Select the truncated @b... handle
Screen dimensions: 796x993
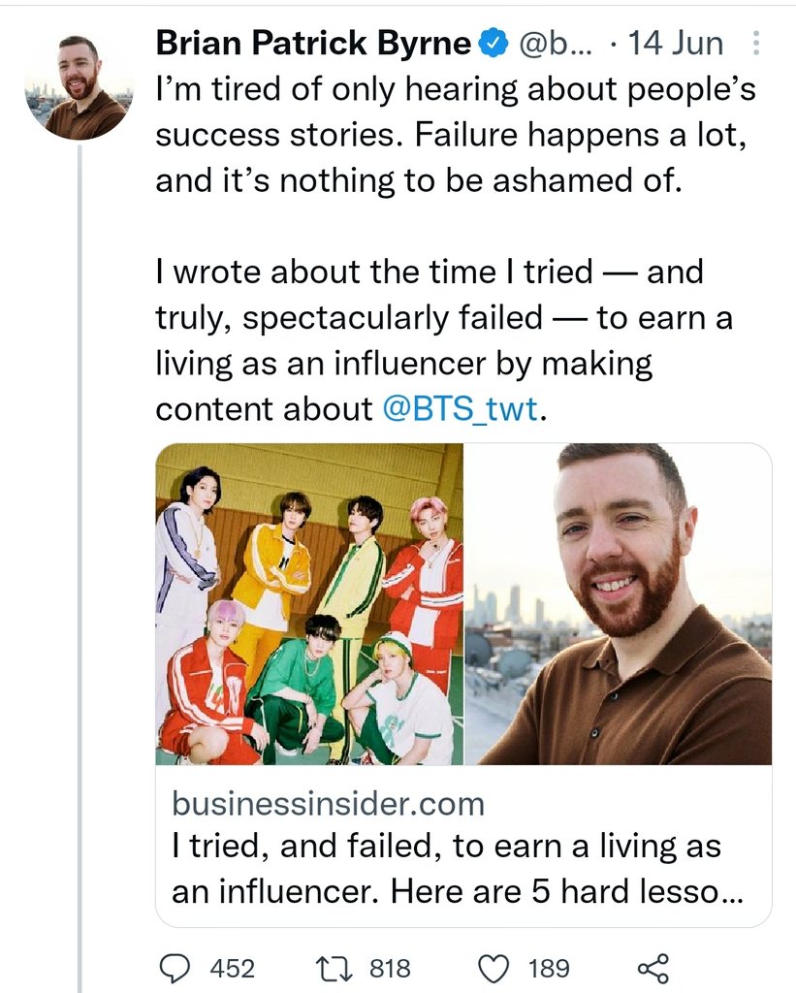click(550, 44)
